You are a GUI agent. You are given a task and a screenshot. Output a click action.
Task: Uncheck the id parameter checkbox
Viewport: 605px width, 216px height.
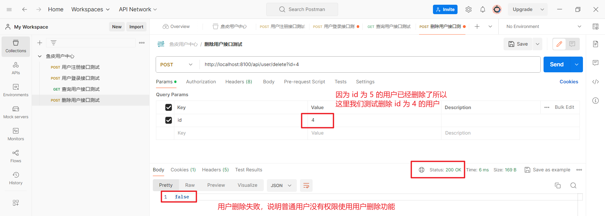click(x=169, y=120)
